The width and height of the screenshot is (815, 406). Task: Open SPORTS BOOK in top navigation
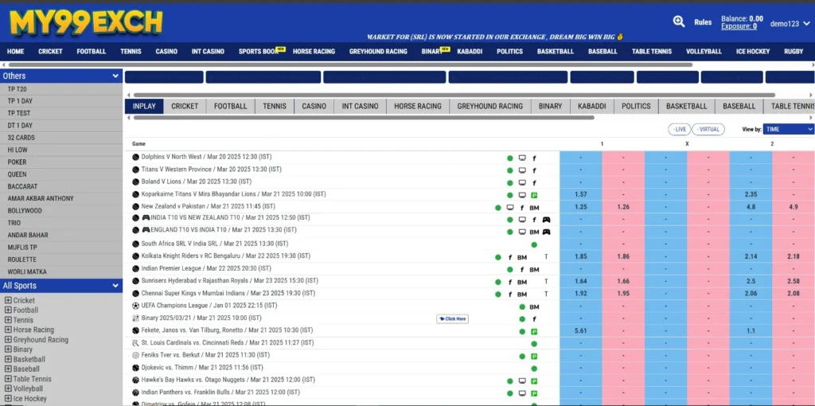coord(259,52)
